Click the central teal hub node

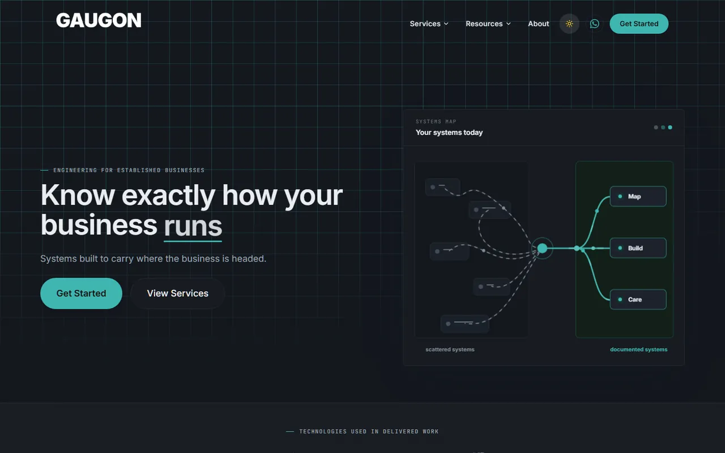coord(542,248)
